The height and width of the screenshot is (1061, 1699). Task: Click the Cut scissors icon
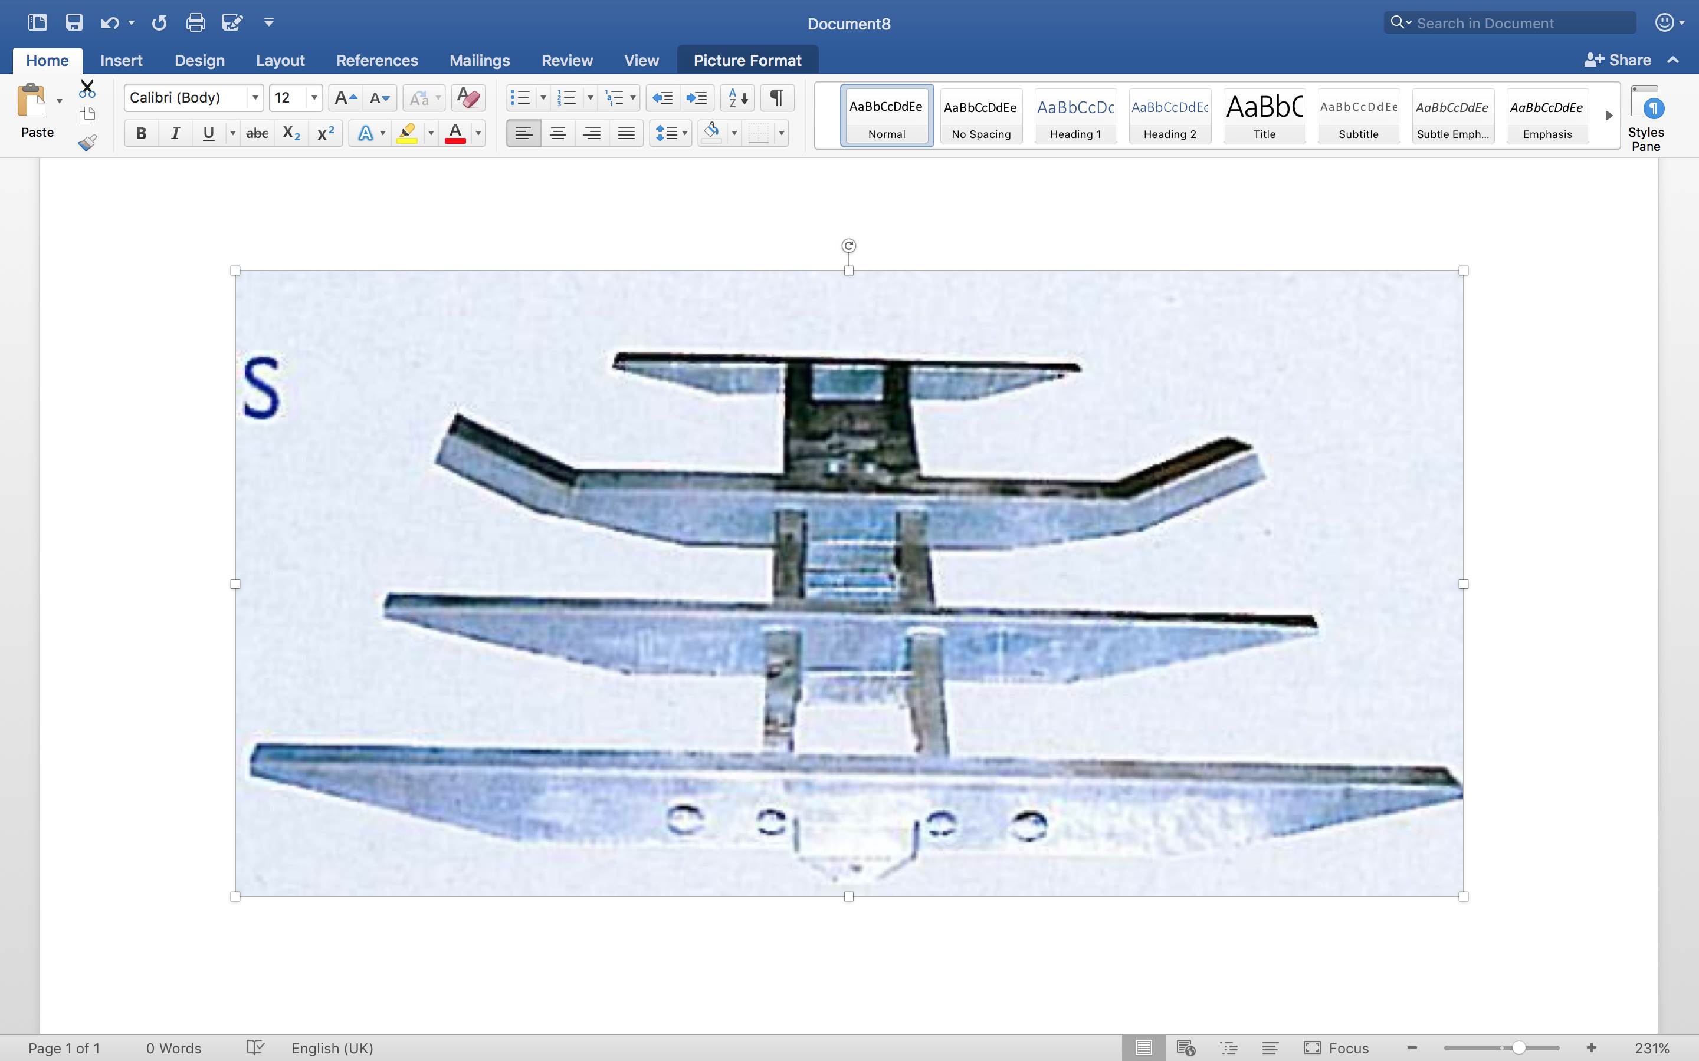pos(87,89)
